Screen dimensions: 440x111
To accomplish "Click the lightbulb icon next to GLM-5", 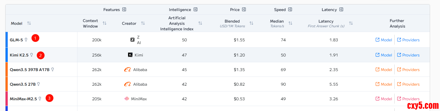I will (x=26, y=40).
